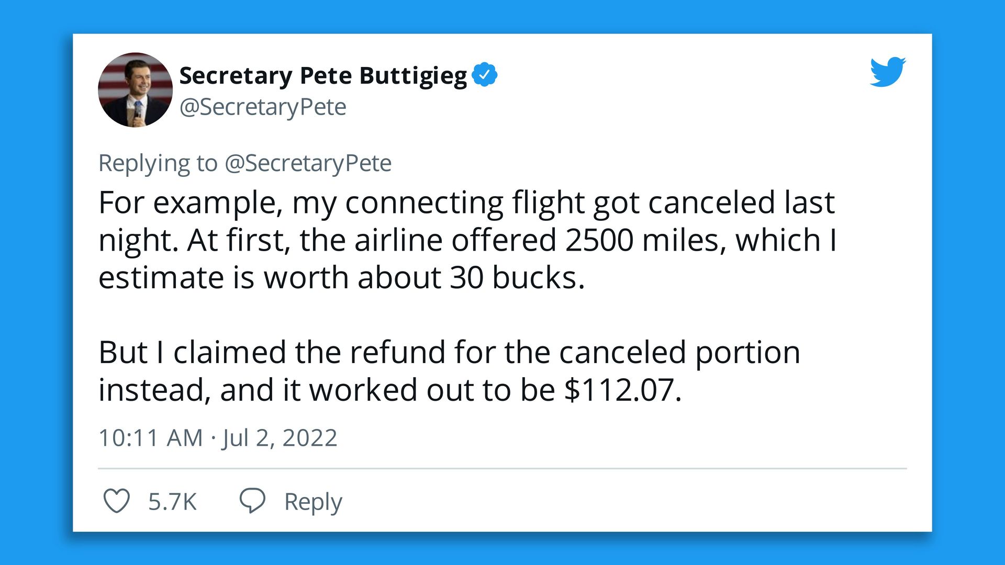
Task: Open the Secretary Pete Buttigieg display name
Action: (322, 76)
